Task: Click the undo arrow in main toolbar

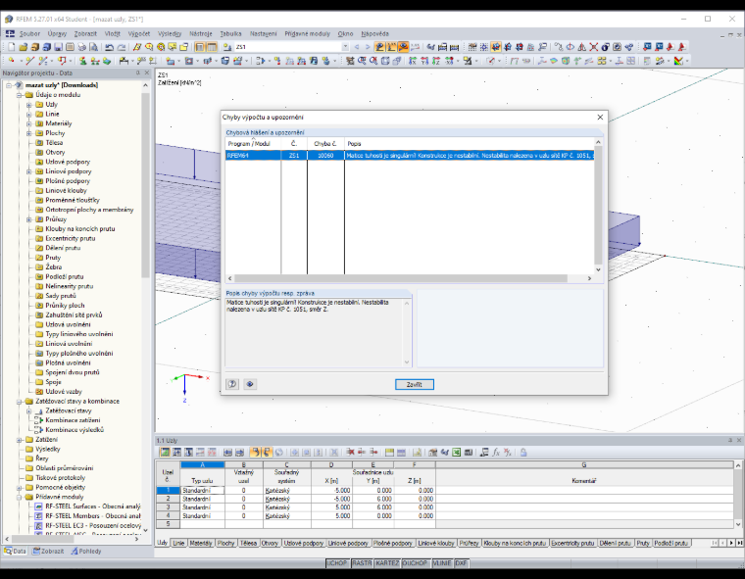Action: (109, 47)
